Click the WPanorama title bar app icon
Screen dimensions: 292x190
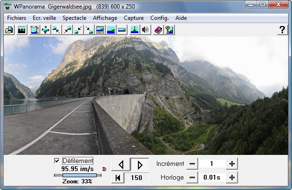[x=8, y=7]
